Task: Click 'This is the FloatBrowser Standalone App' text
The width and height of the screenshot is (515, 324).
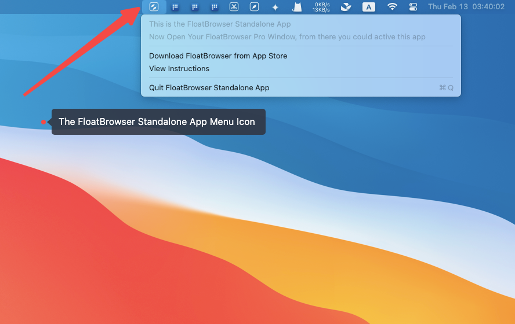Action: point(220,24)
